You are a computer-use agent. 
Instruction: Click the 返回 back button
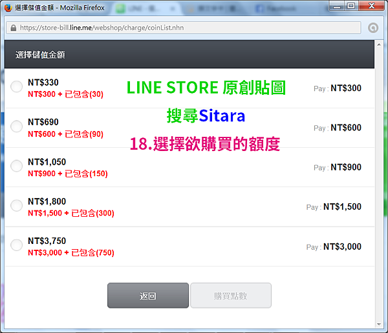148,296
